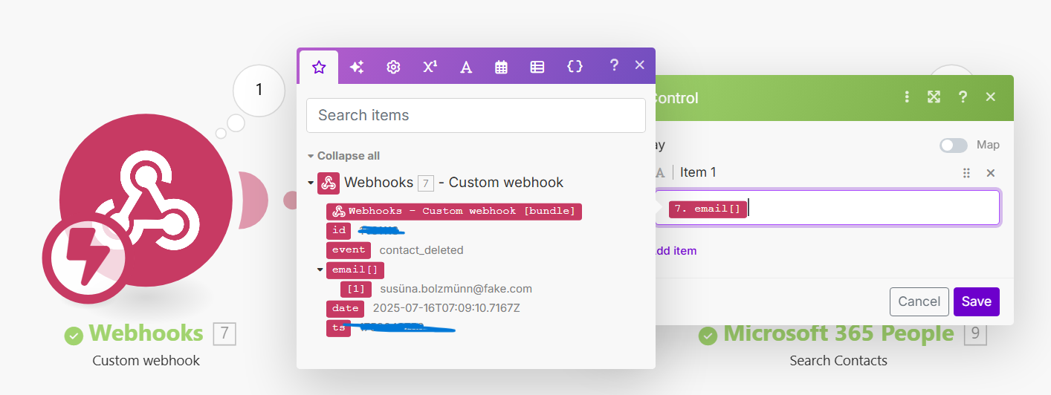Close the mapping panel with X
Viewport: 1051px width, 395px height.
pos(639,65)
